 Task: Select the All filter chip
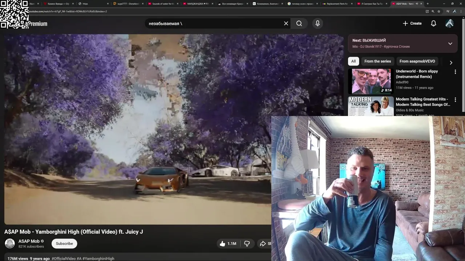tap(353, 61)
